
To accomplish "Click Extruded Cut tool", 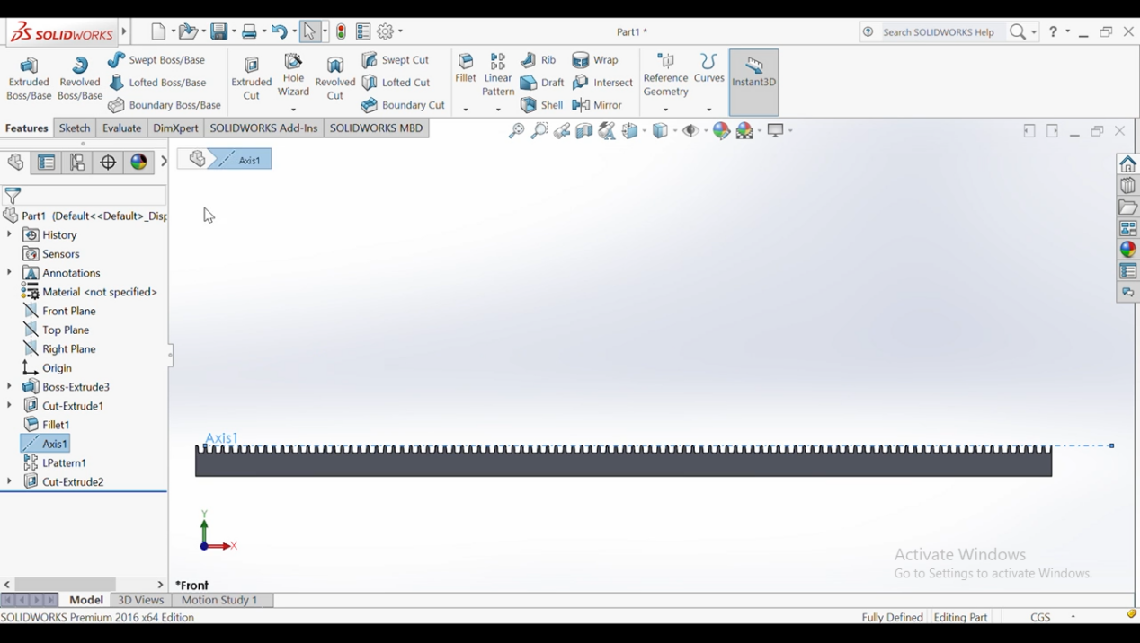I will click(252, 79).
